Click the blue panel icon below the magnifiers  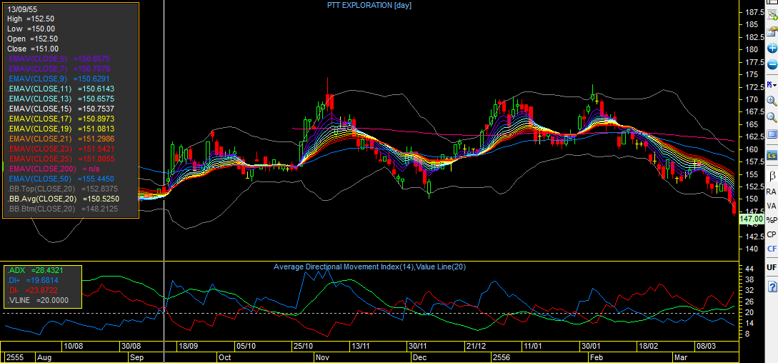[x=772, y=134]
